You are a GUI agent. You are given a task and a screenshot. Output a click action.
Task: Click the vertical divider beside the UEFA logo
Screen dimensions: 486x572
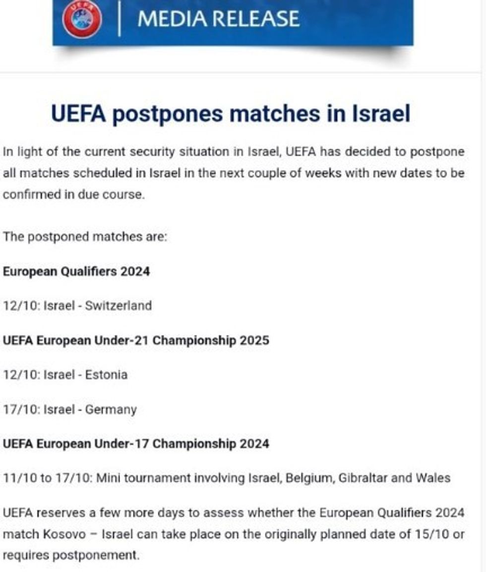(119, 19)
